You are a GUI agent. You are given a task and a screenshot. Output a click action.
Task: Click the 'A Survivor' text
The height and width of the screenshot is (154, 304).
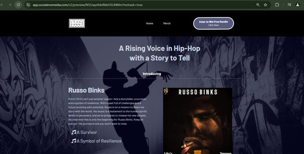point(87,132)
